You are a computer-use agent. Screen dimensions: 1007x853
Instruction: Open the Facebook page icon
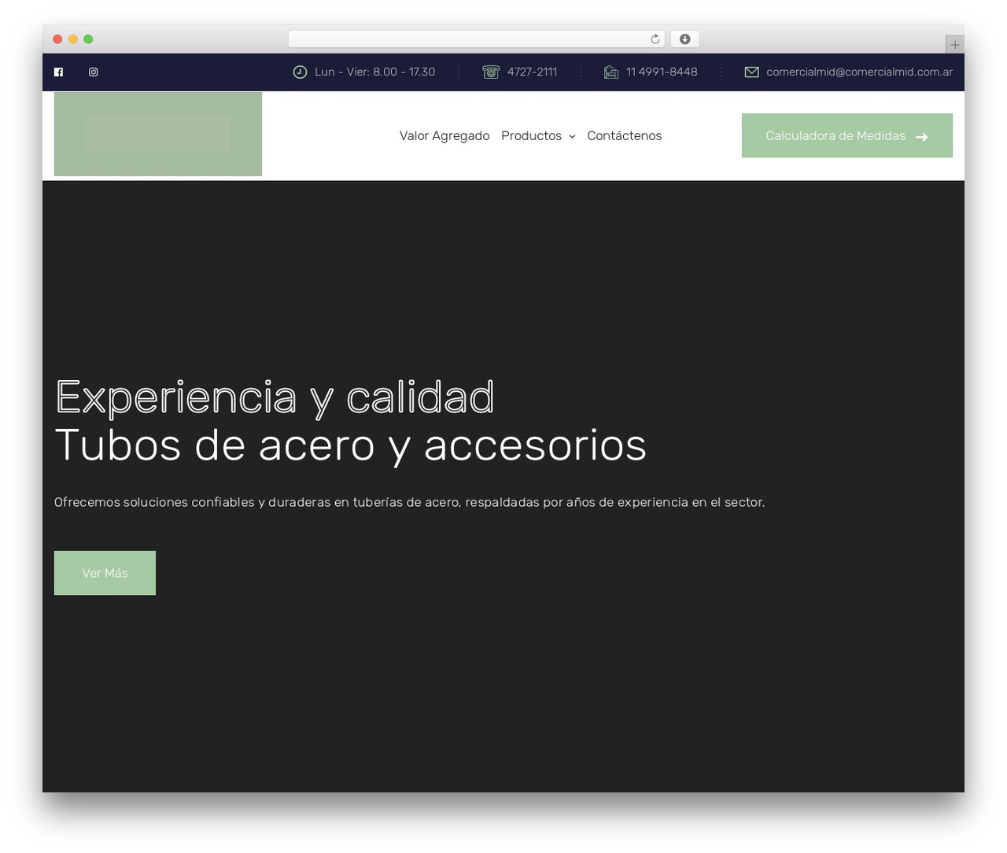pos(58,72)
